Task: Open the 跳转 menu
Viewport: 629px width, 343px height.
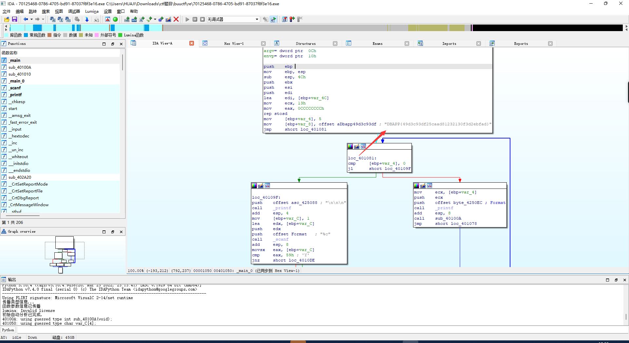Action: (x=33, y=11)
